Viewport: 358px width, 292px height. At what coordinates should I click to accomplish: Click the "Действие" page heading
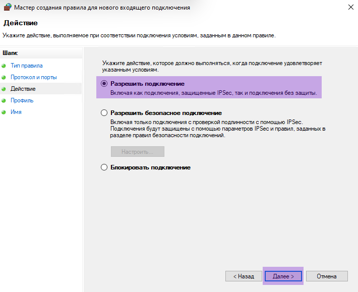[x=21, y=23]
